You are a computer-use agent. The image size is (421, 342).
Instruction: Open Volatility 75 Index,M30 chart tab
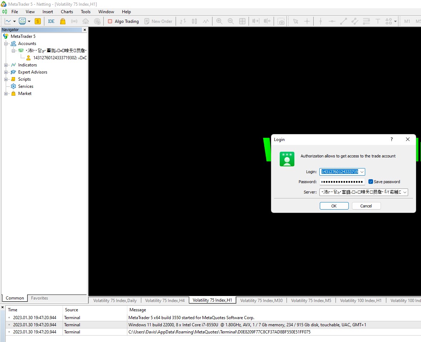point(261,301)
